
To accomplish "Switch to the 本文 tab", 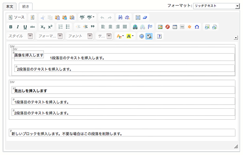I will pos(10,6).
